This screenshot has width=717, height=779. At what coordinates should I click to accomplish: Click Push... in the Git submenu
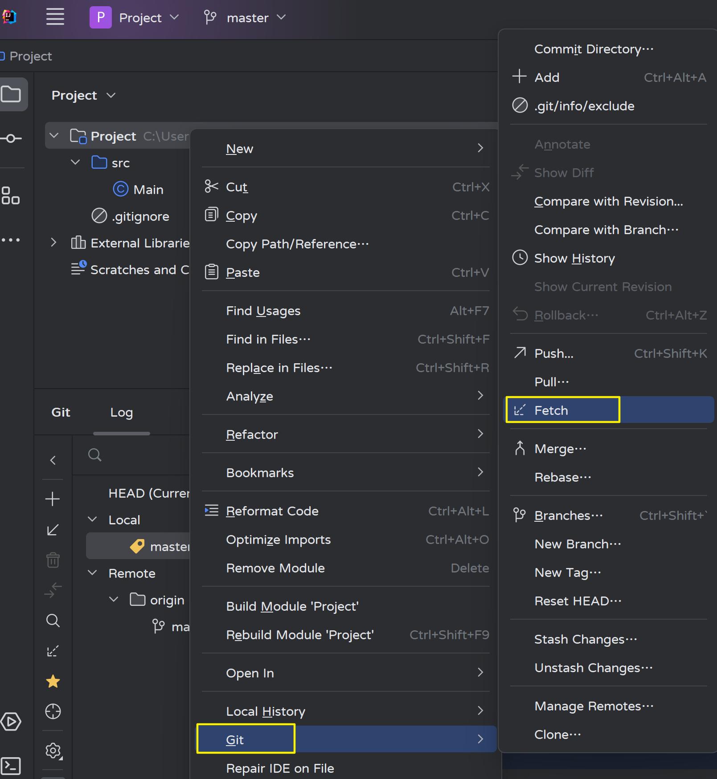[x=554, y=353]
